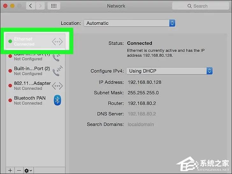The image size is (232, 174).
Task: Click the IP Address value 192.168.80.128
Action: pos(144,82)
